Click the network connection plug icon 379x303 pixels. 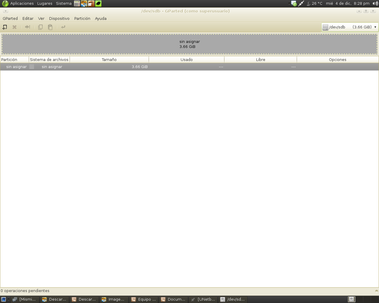point(301,4)
